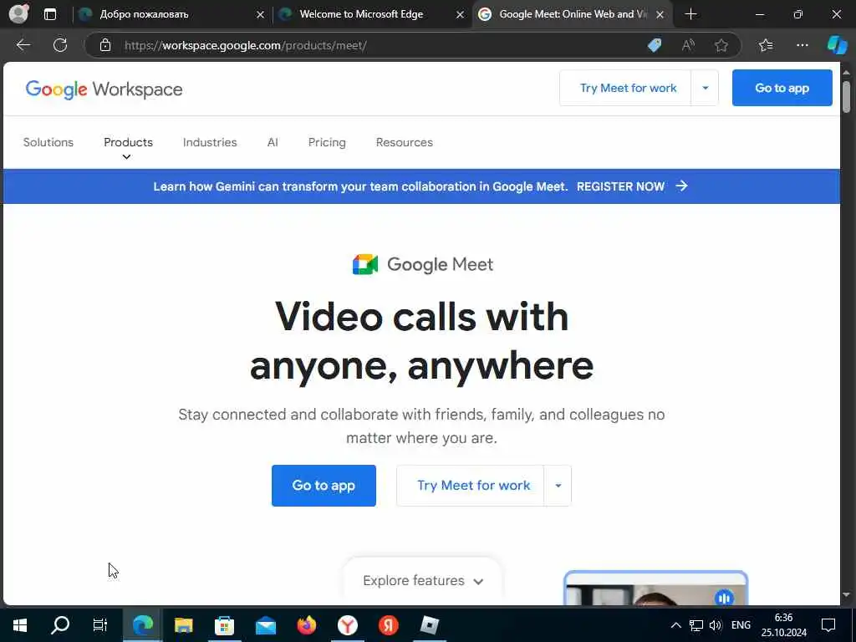Screen dimensions: 856x642
Task: Click hero Go to app button
Action: click(324, 486)
